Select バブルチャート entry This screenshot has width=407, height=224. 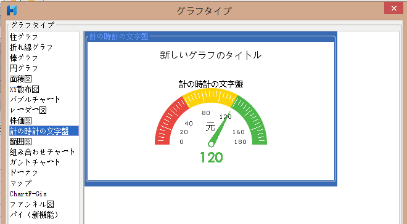coord(35,100)
